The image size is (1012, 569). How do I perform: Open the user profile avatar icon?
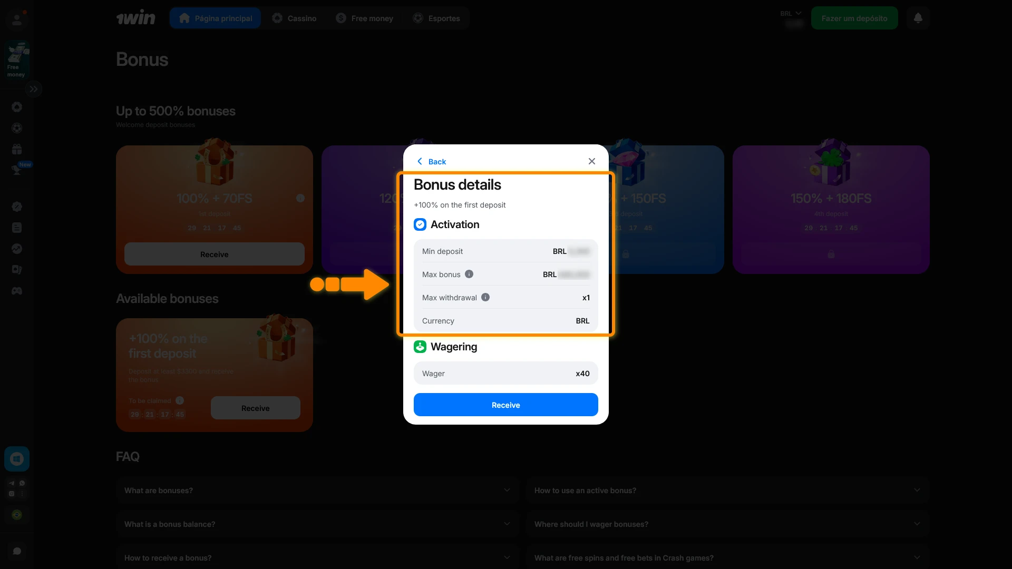click(17, 19)
